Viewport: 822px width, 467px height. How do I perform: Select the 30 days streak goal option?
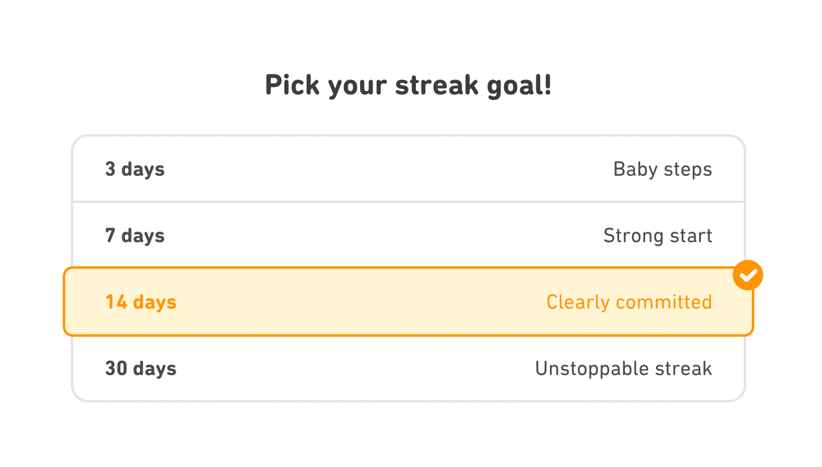(408, 368)
